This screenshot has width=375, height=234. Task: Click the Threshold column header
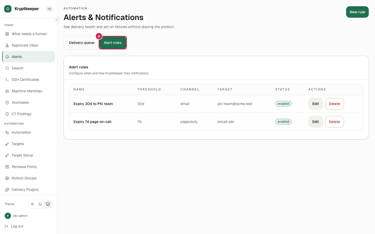tap(149, 89)
